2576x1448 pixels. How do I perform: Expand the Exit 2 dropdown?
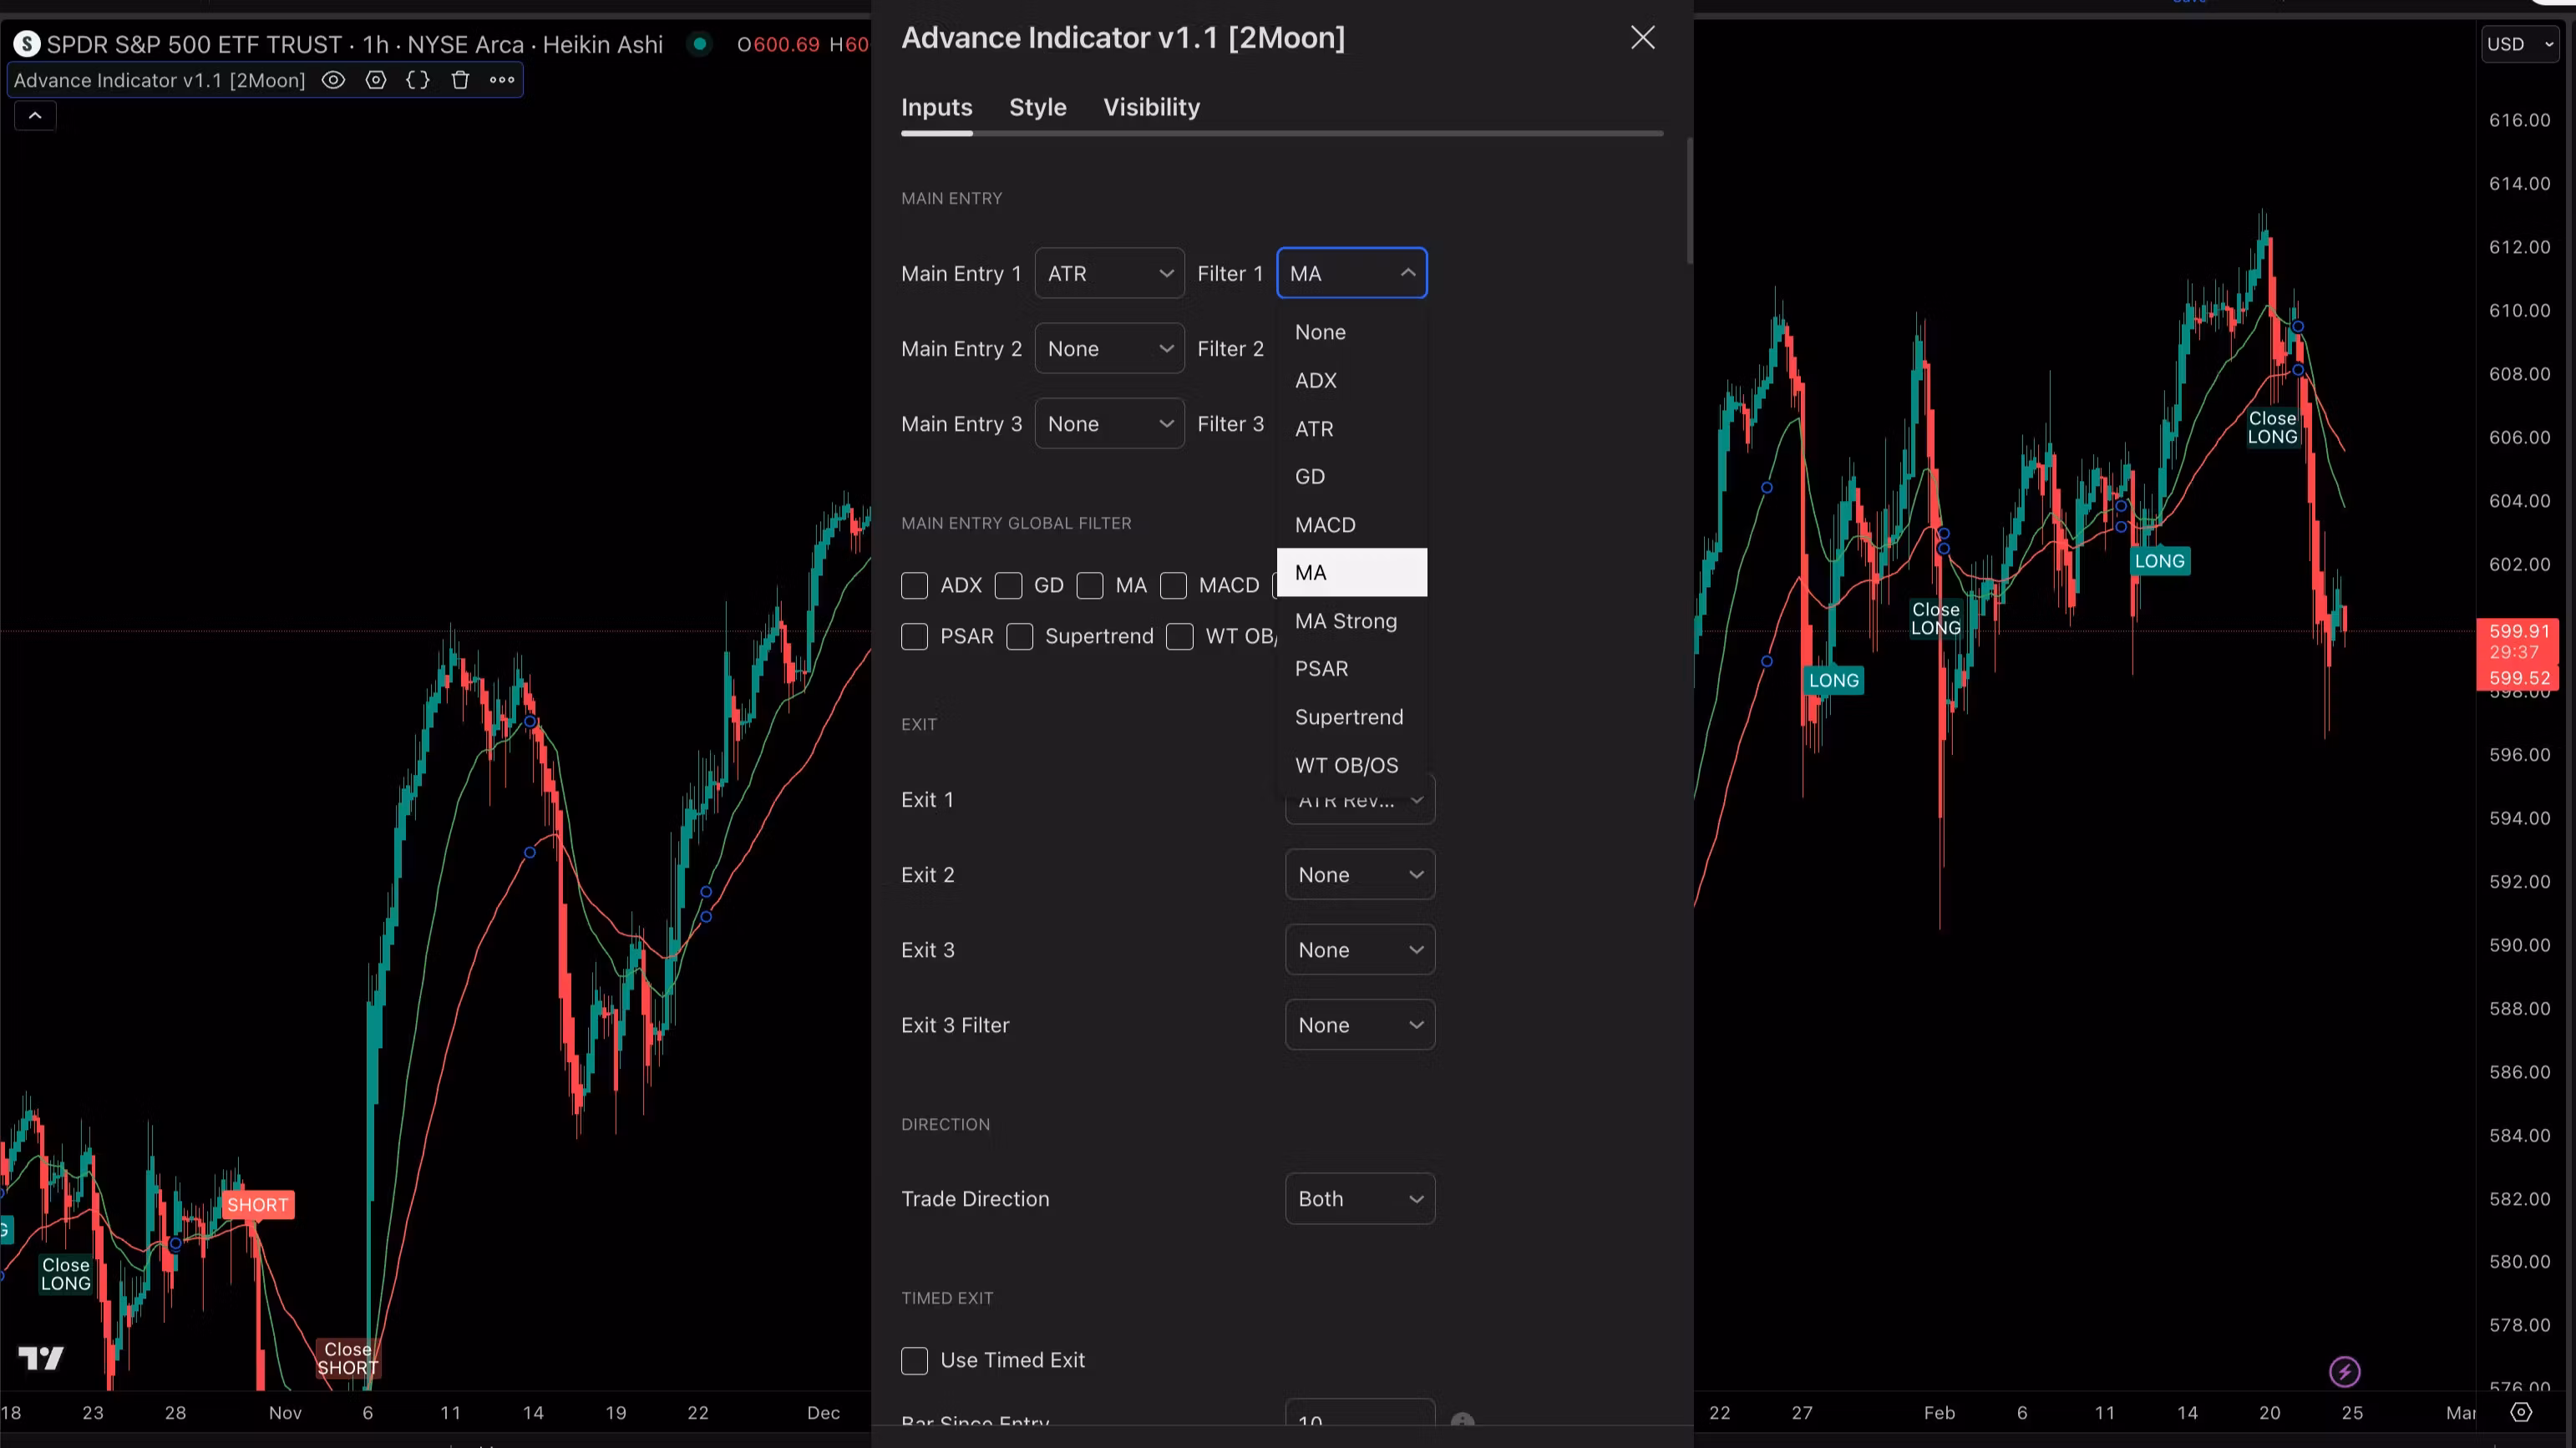(x=1359, y=874)
